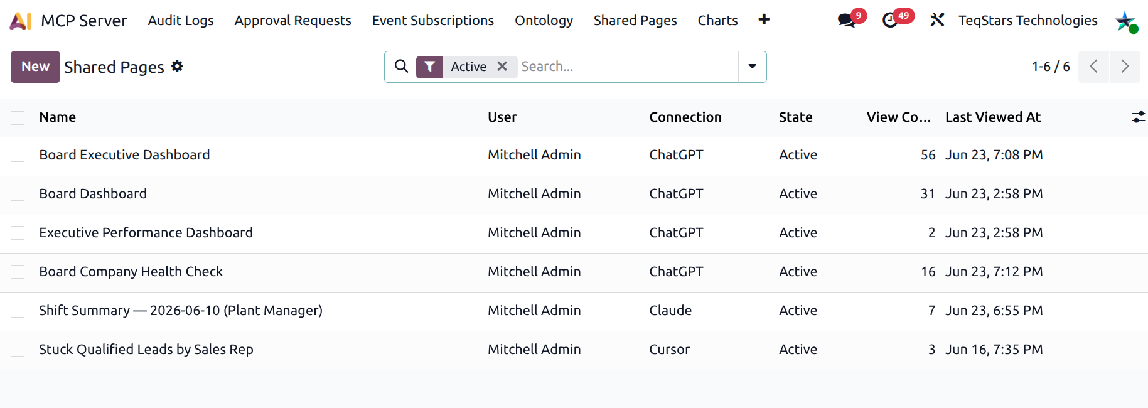Check the Executive Performance Dashboard row
Viewport: 1148px width, 408px height.
pos(18,233)
